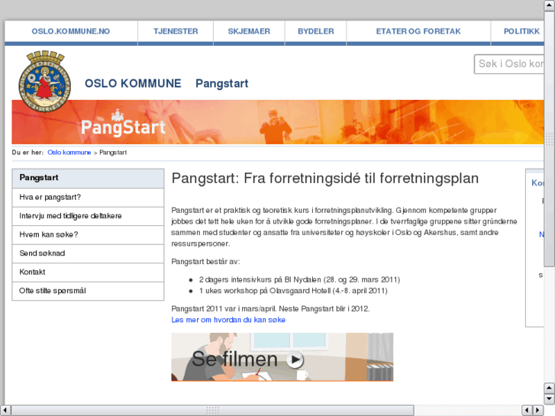Viewport: 555px width, 416px height.
Task: Open 'Ofte stilte spørsmål' sidebar item
Action: click(88, 291)
